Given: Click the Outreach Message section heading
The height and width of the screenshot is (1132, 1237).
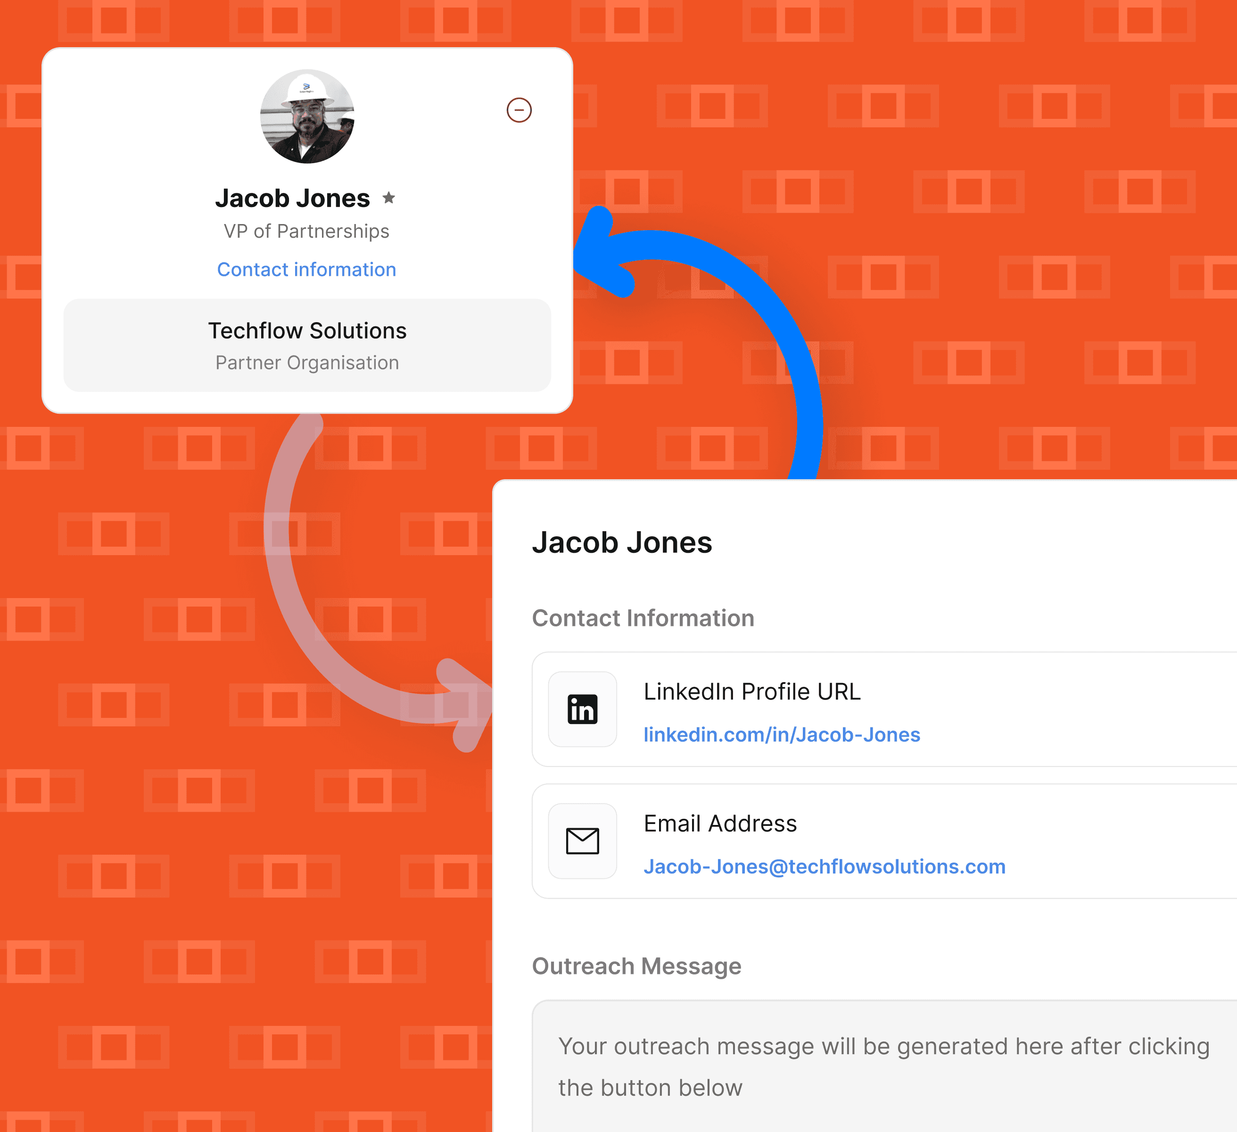Looking at the screenshot, I should (636, 966).
